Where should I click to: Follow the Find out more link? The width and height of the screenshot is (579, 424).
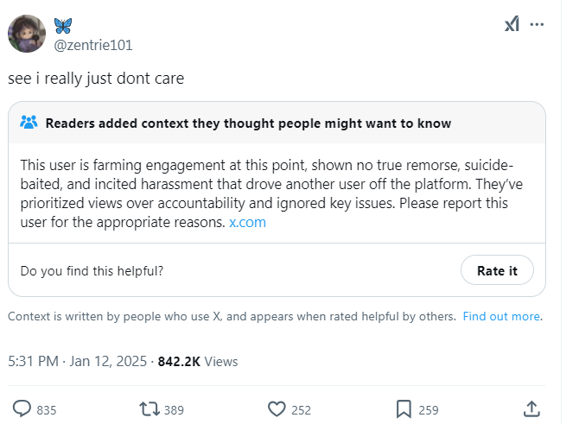pyautogui.click(x=501, y=316)
